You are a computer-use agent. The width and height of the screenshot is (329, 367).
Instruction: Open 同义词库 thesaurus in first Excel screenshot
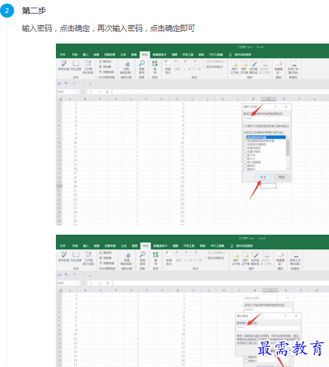pyautogui.click(x=76, y=65)
